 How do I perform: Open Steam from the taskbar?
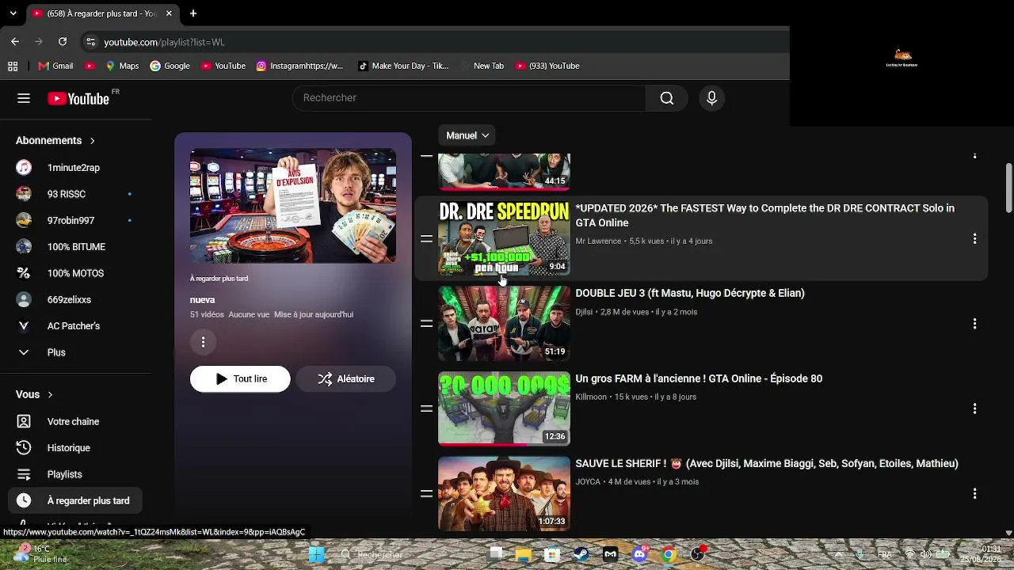pyautogui.click(x=581, y=554)
